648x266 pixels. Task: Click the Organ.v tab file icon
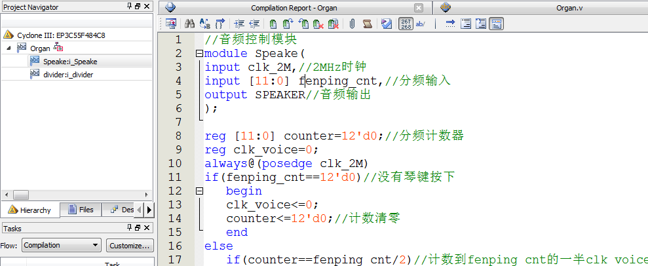coord(446,7)
